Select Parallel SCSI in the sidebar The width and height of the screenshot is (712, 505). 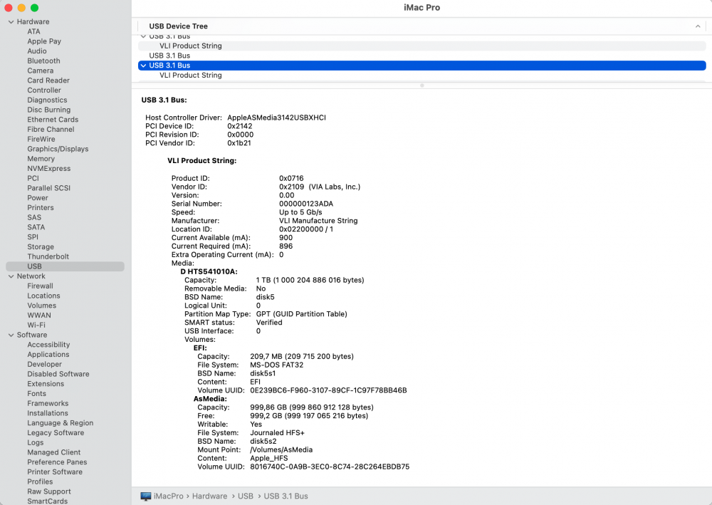coord(48,188)
